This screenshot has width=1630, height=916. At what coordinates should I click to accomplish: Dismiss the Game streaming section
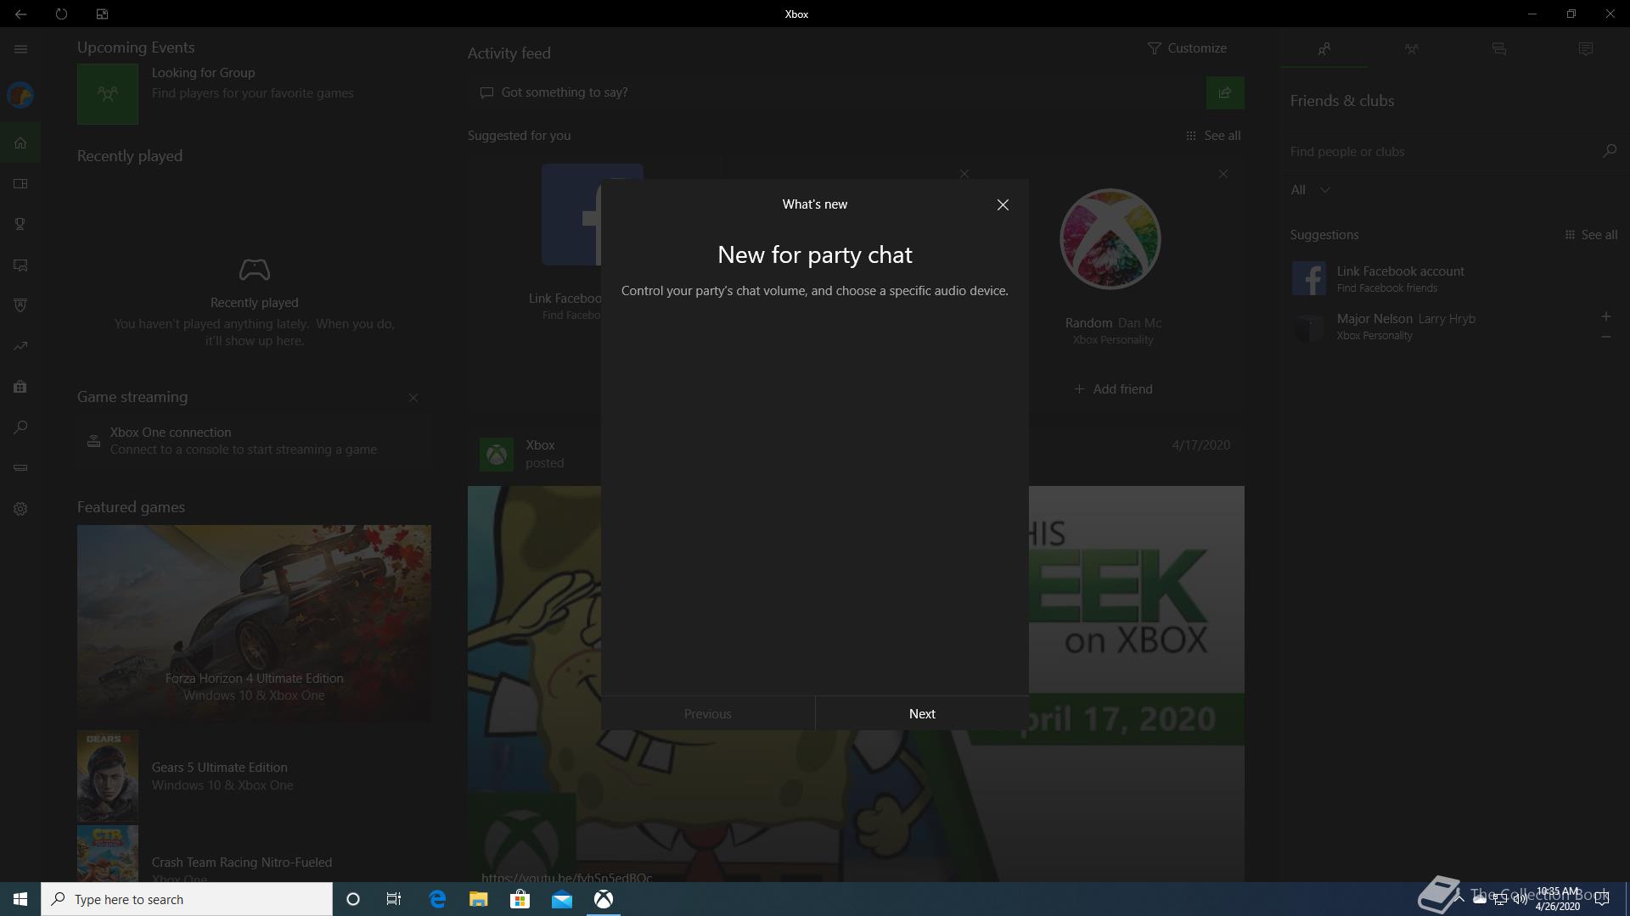pyautogui.click(x=413, y=398)
